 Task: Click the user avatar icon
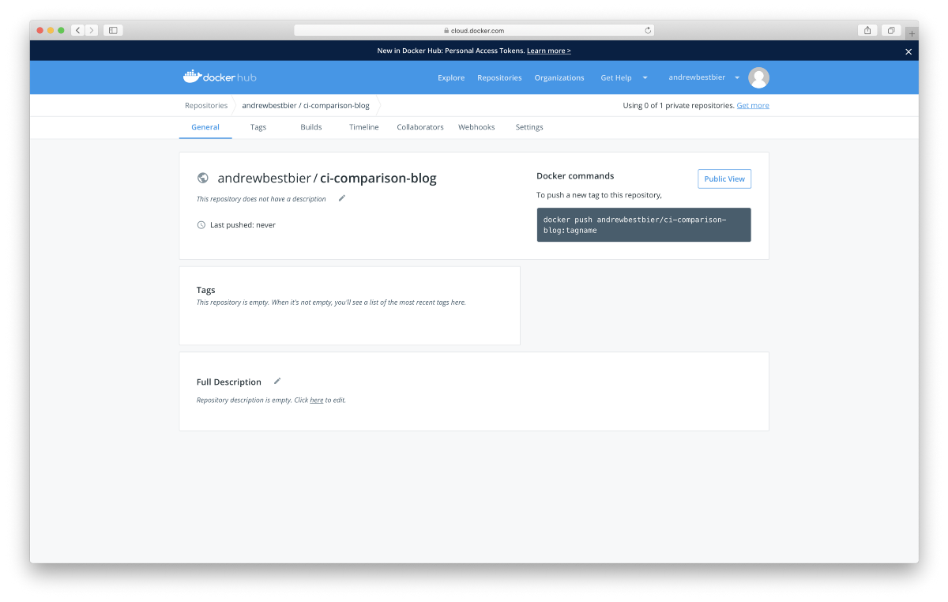click(759, 77)
